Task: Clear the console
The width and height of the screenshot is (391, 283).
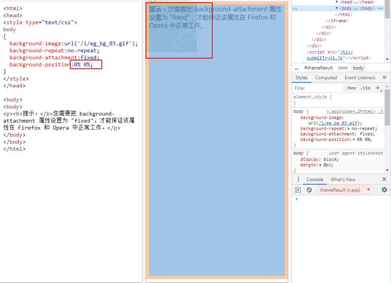Action: pyautogui.click(x=309, y=190)
